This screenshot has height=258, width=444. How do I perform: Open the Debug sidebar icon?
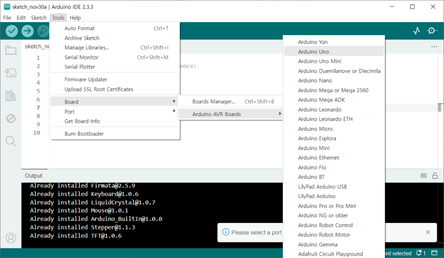coord(11,119)
